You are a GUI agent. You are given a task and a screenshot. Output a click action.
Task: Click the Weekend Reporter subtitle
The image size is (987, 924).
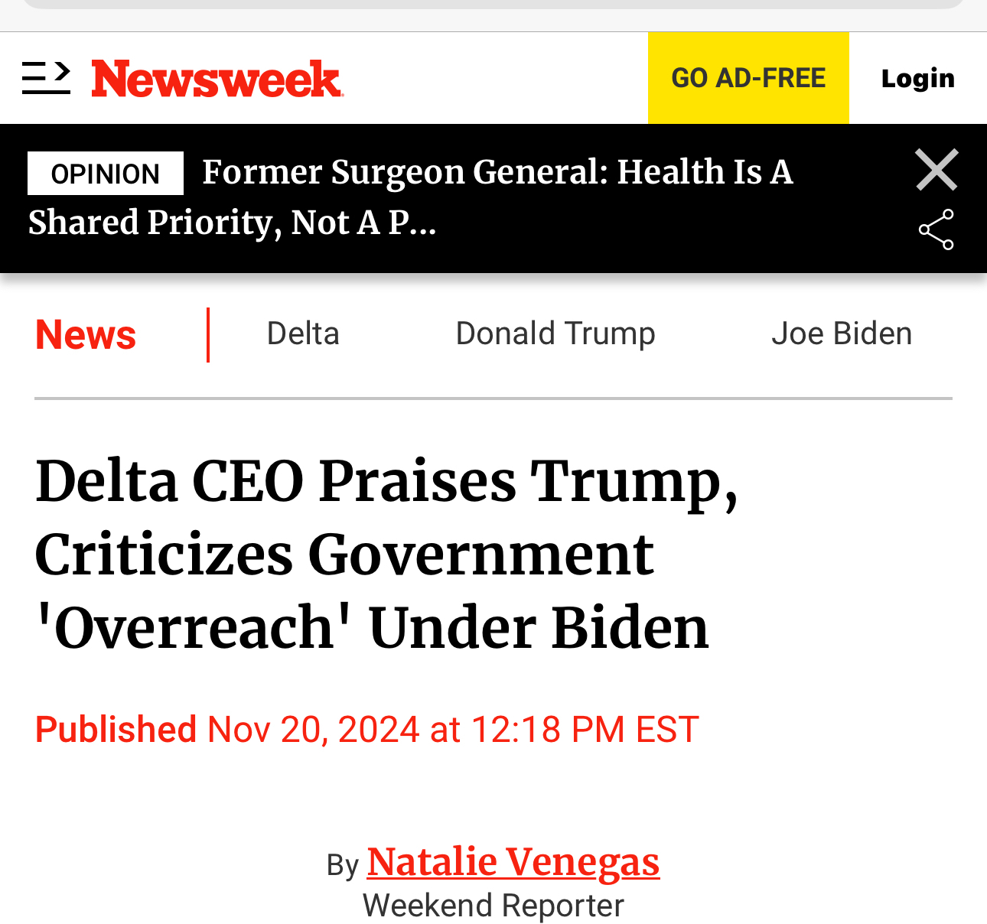click(493, 906)
